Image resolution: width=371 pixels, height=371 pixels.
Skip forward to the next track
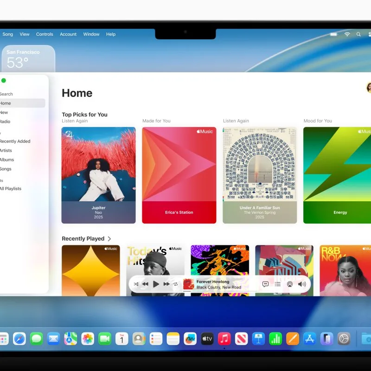[x=166, y=284]
